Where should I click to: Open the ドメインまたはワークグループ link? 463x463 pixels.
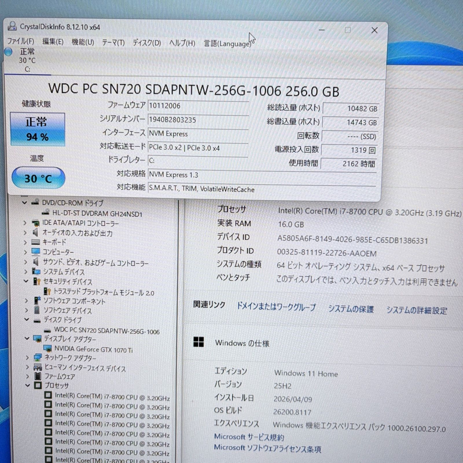pos(276,306)
